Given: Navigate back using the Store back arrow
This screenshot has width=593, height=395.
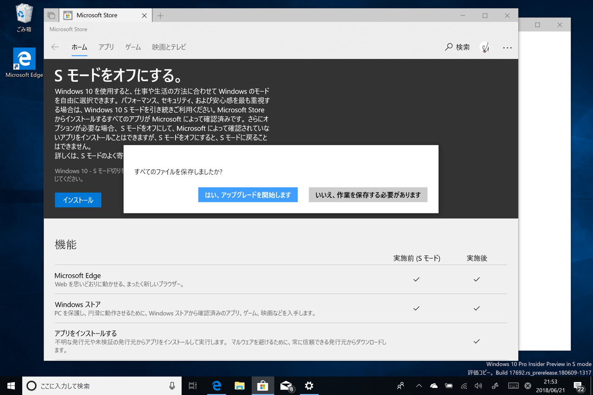Looking at the screenshot, I should [55, 47].
